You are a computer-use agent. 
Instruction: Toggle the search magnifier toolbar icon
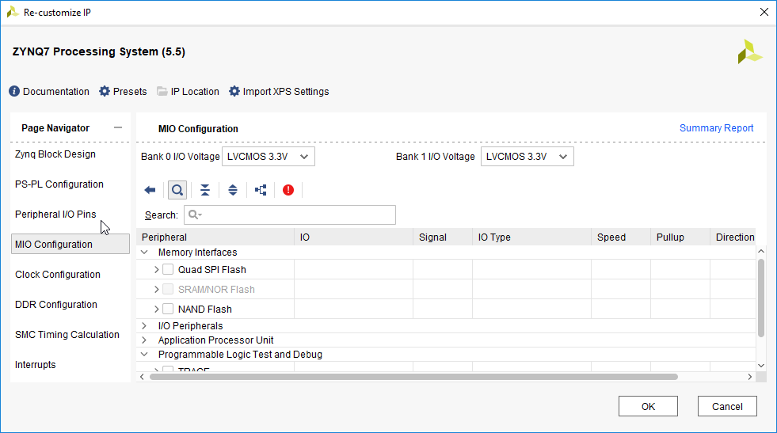pyautogui.click(x=177, y=190)
